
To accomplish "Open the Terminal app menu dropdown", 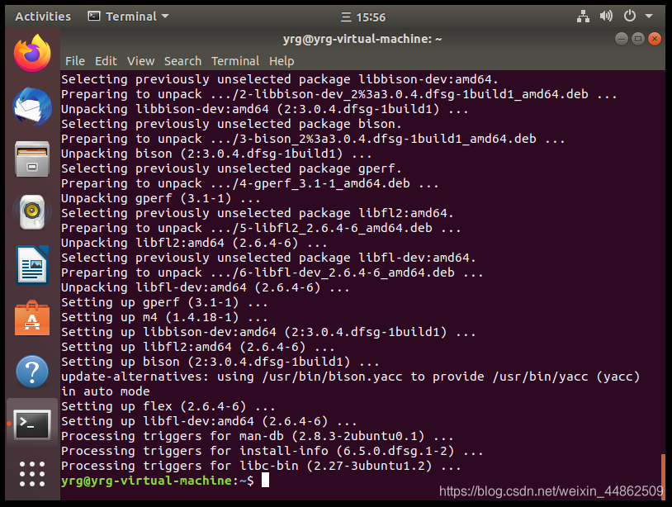I will pos(129,17).
